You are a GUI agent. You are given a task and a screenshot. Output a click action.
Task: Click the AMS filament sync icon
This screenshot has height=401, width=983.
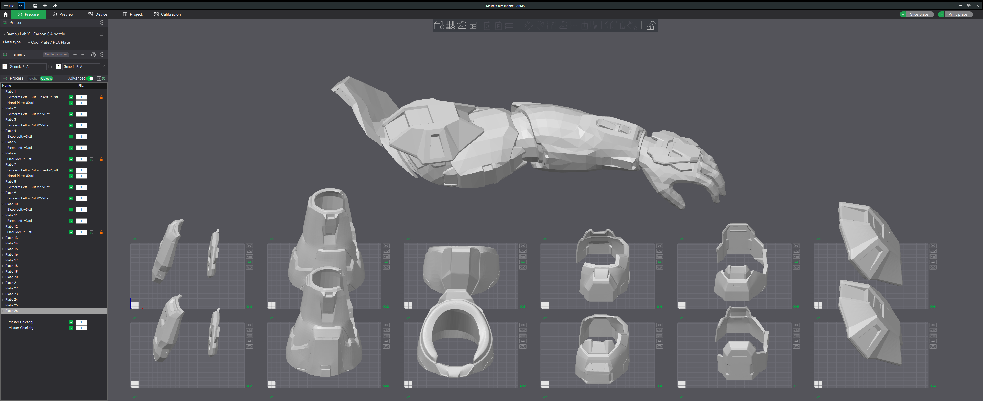(93, 54)
